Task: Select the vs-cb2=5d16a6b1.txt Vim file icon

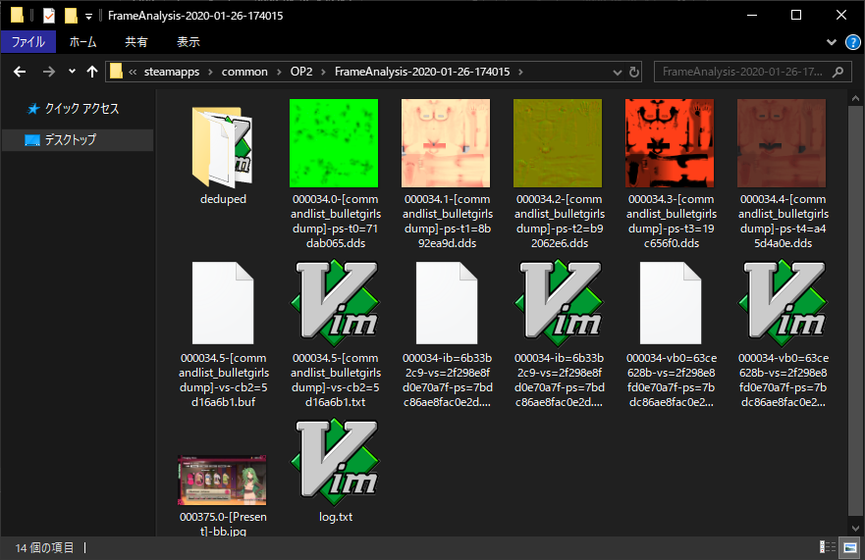Action: click(x=335, y=303)
